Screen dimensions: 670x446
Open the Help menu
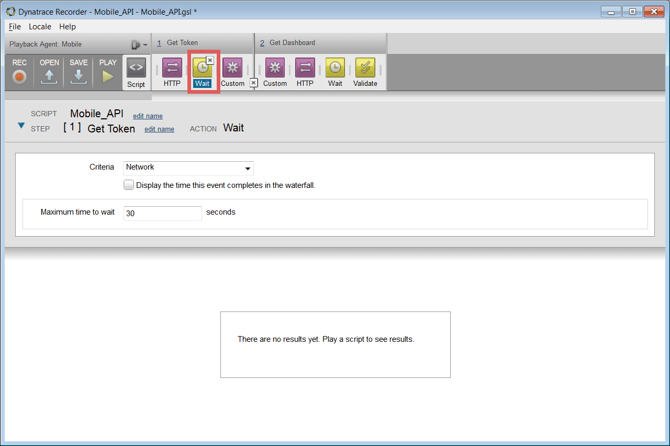68,27
